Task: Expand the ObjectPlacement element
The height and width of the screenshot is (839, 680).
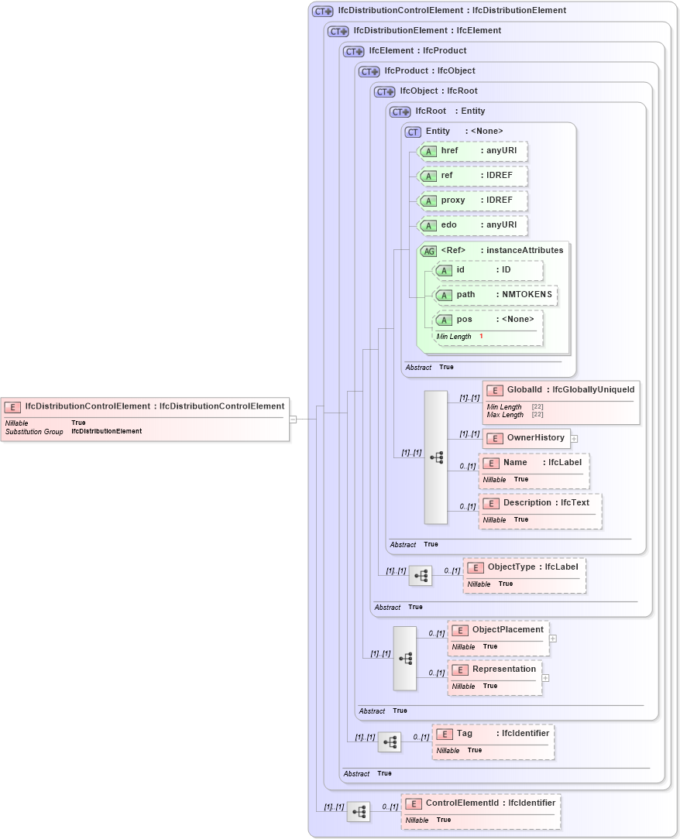Action: point(552,637)
